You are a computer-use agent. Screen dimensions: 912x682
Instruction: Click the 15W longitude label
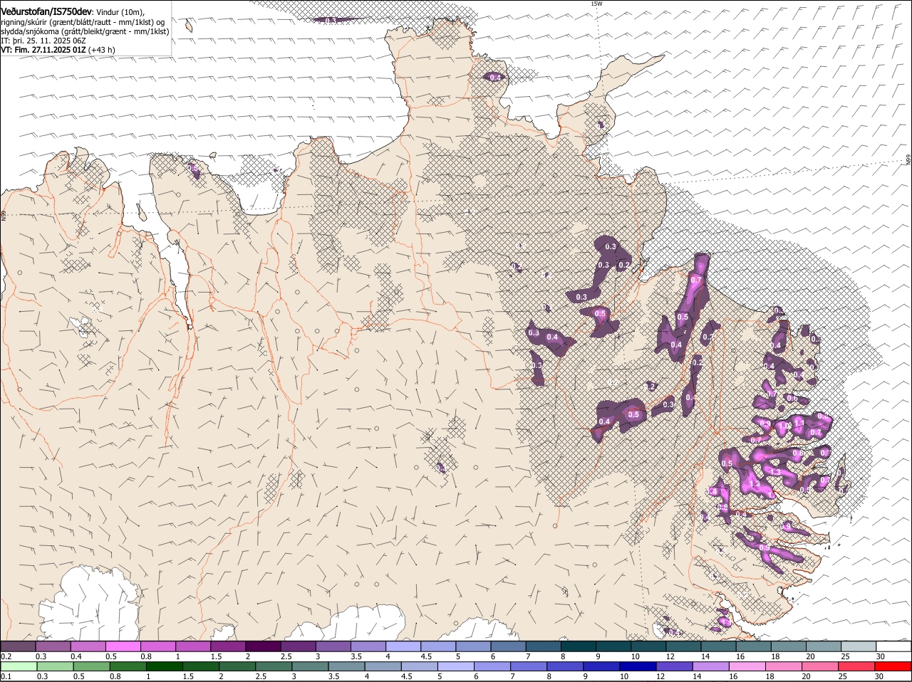(596, 4)
